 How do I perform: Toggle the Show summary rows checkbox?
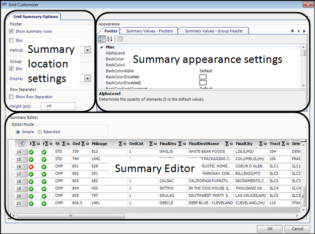point(12,31)
